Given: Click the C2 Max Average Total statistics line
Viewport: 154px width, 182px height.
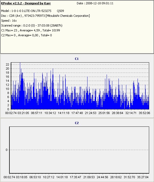Looking at the screenshot, I should pos(27,35).
